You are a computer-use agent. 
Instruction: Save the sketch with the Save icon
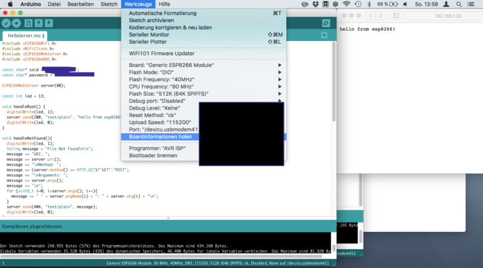pyautogui.click(x=49, y=23)
